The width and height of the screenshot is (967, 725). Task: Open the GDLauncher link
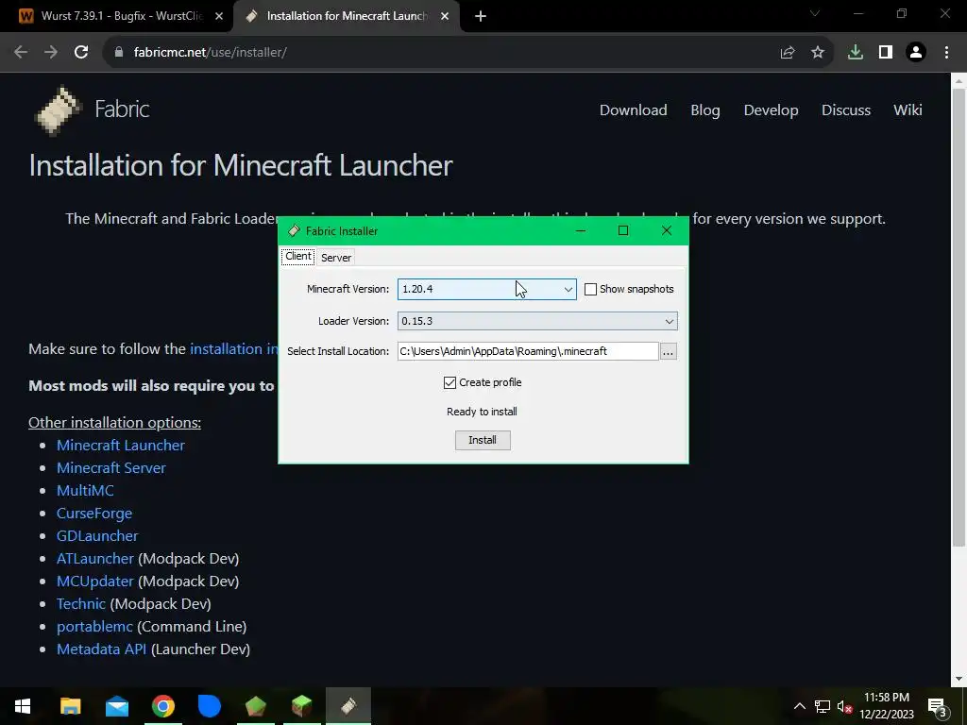point(97,536)
